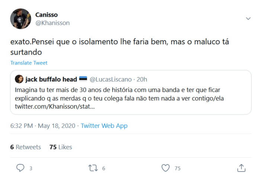Click the 6:32 PM · May 18, 2020 timestamp
Viewport: 259px width, 179px height.
point(42,126)
